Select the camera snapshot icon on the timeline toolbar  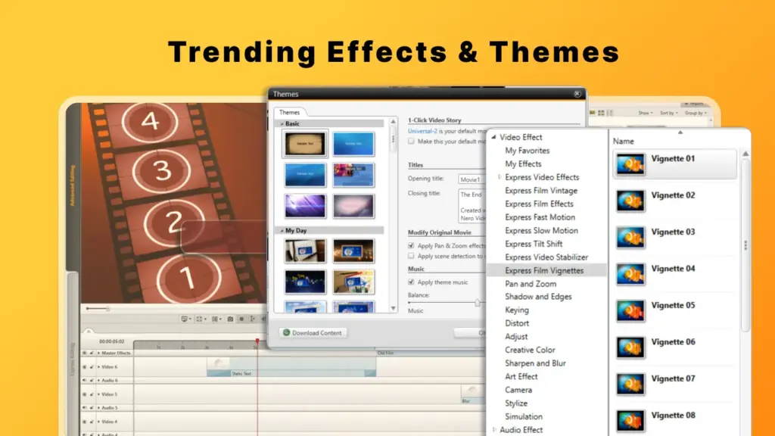coord(230,319)
